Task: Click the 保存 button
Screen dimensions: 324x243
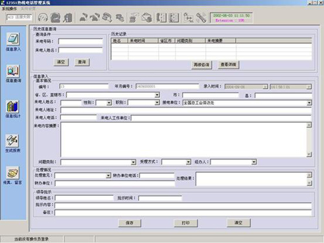Action: [x=130, y=223]
